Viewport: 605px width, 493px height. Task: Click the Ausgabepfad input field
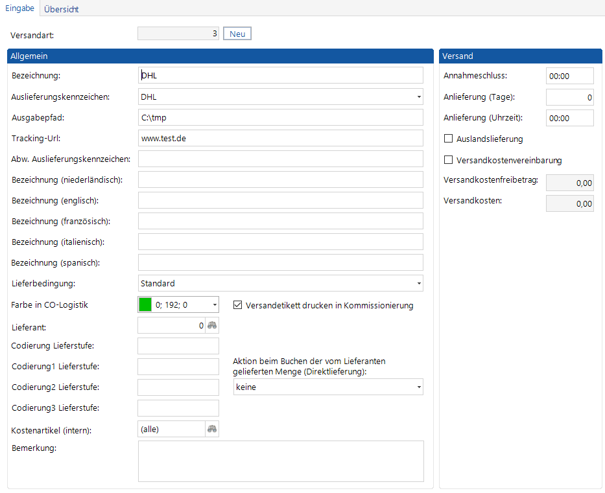280,117
